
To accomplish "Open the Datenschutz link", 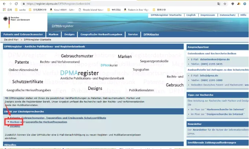I will coord(228,15).
